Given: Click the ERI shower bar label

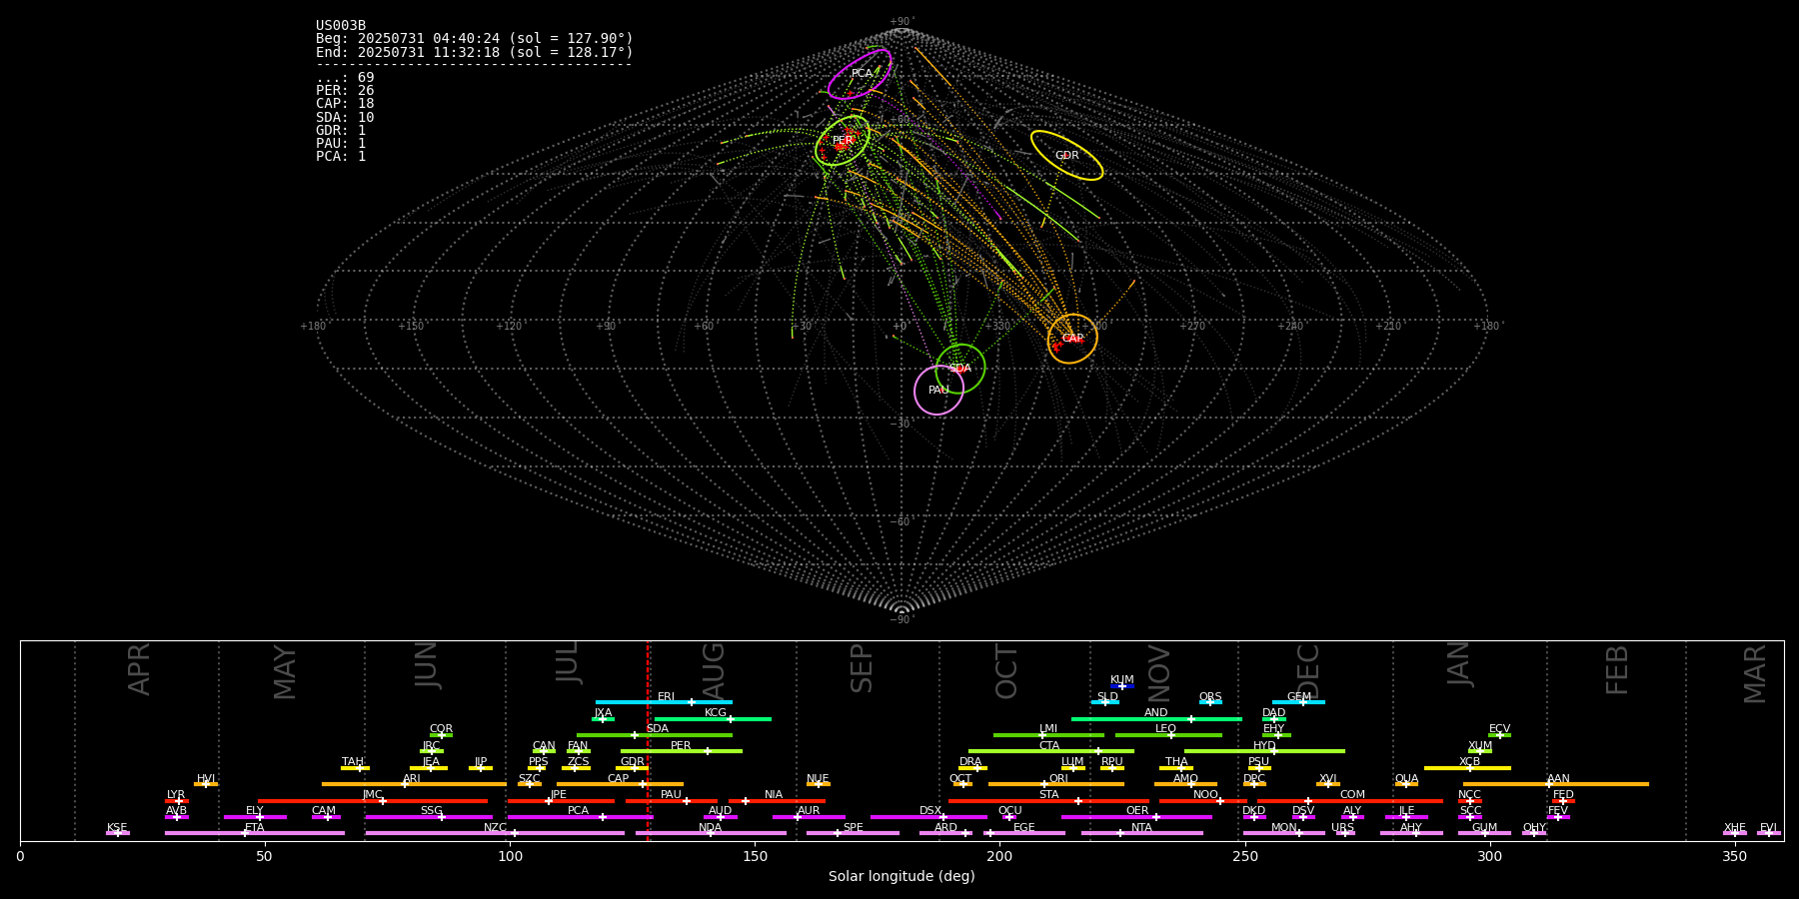Looking at the screenshot, I should (666, 697).
